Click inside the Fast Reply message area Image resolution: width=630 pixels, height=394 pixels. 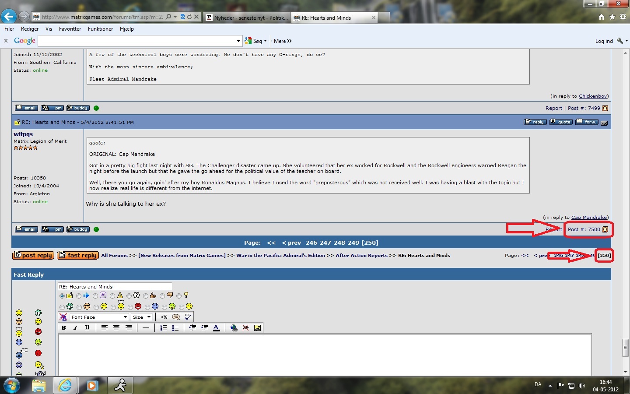(x=325, y=354)
